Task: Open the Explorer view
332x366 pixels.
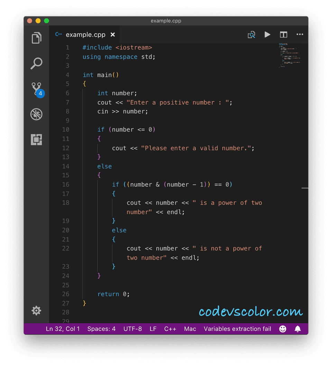Action: 36,38
